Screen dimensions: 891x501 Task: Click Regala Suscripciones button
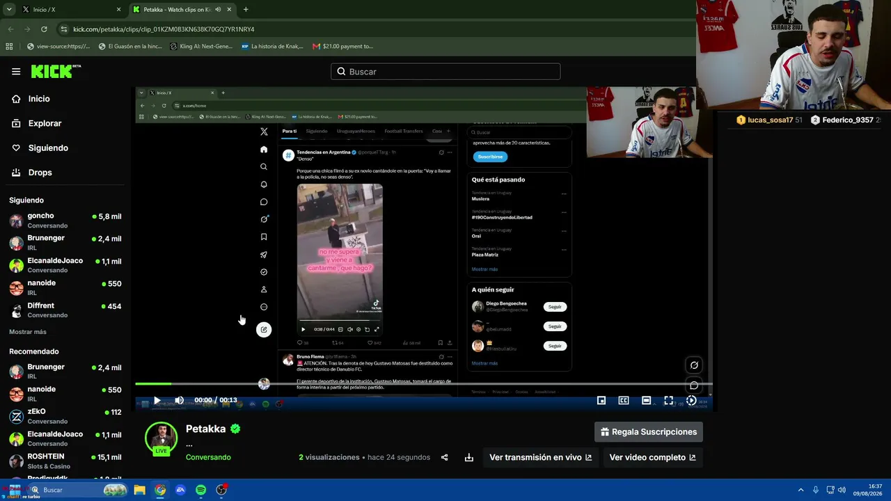pyautogui.click(x=649, y=432)
